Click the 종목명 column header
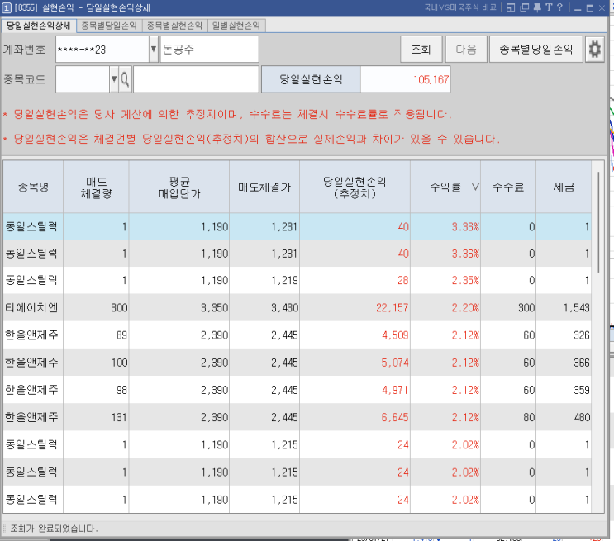614x541 pixels. [33, 187]
